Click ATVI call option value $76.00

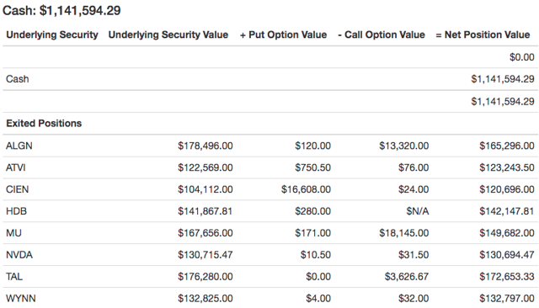click(414, 167)
